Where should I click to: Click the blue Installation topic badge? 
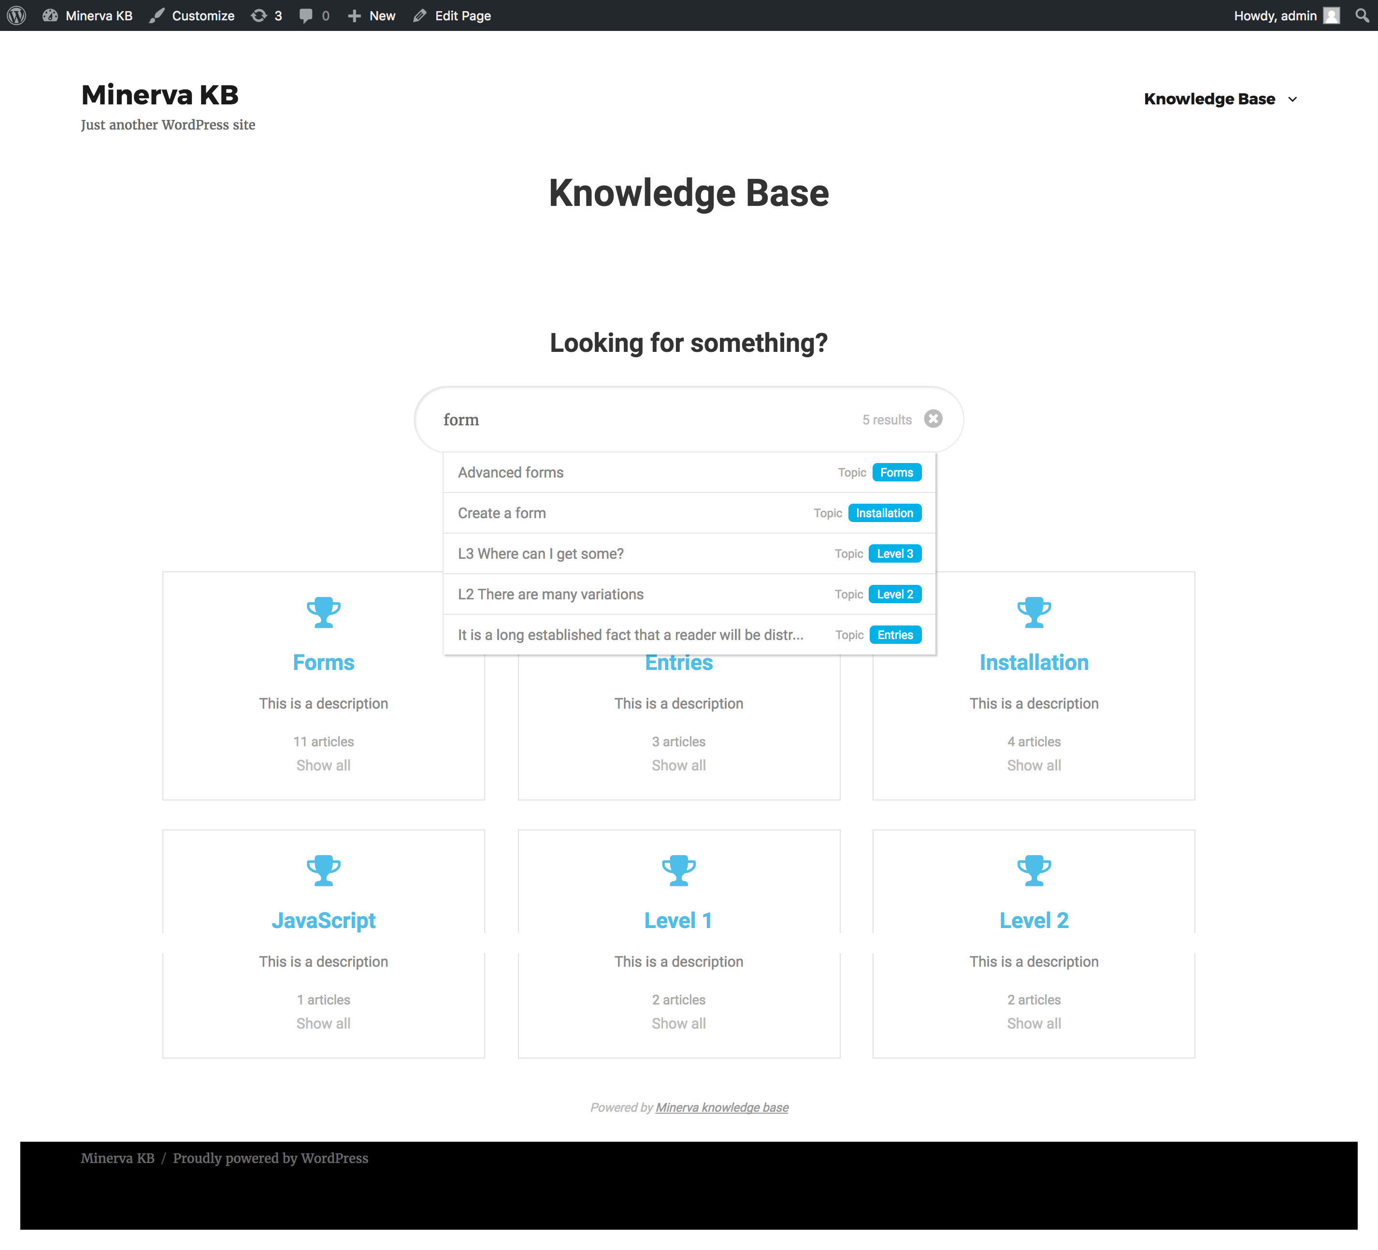(x=885, y=513)
